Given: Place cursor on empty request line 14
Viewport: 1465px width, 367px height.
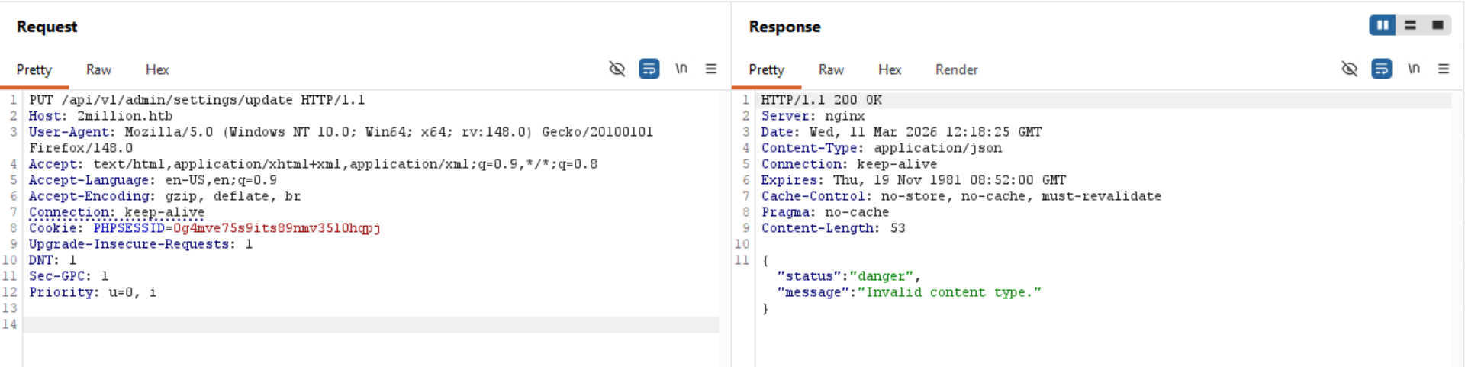Looking at the screenshot, I should [371, 324].
